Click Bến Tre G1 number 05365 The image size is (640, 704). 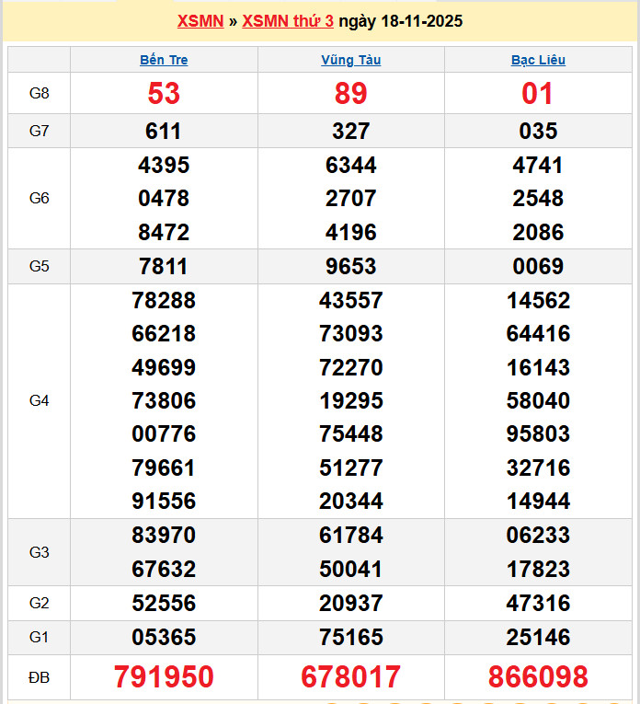[x=164, y=637]
